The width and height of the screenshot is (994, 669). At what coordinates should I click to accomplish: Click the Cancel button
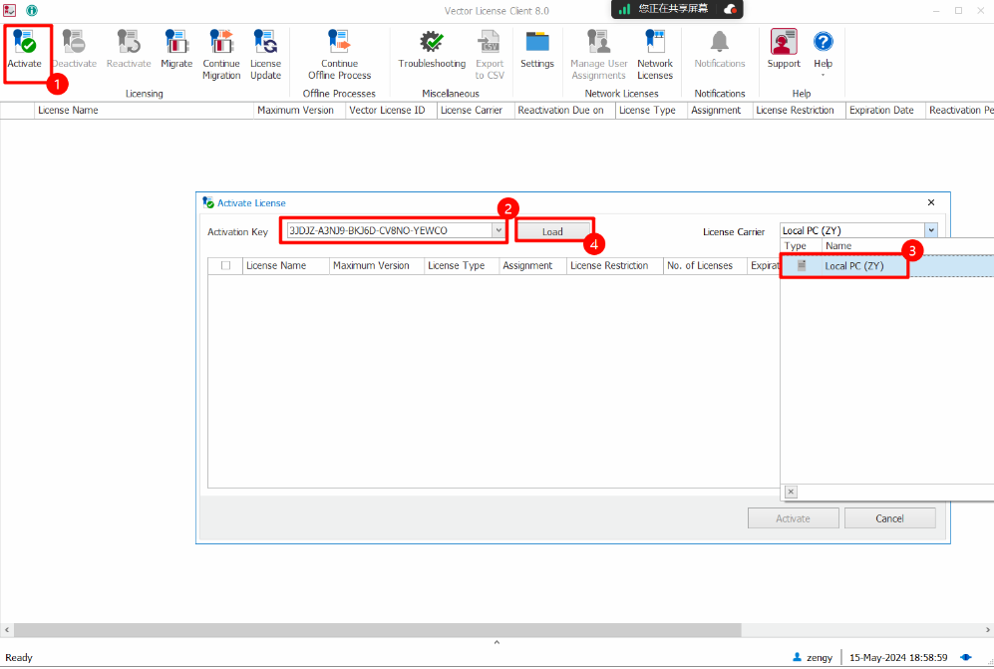(x=889, y=518)
